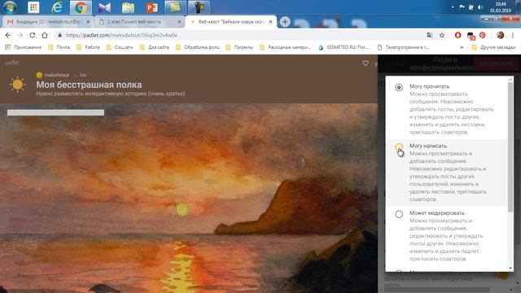The width and height of the screenshot is (521, 293).
Task: Go back in Chrome browser
Action: [8, 35]
